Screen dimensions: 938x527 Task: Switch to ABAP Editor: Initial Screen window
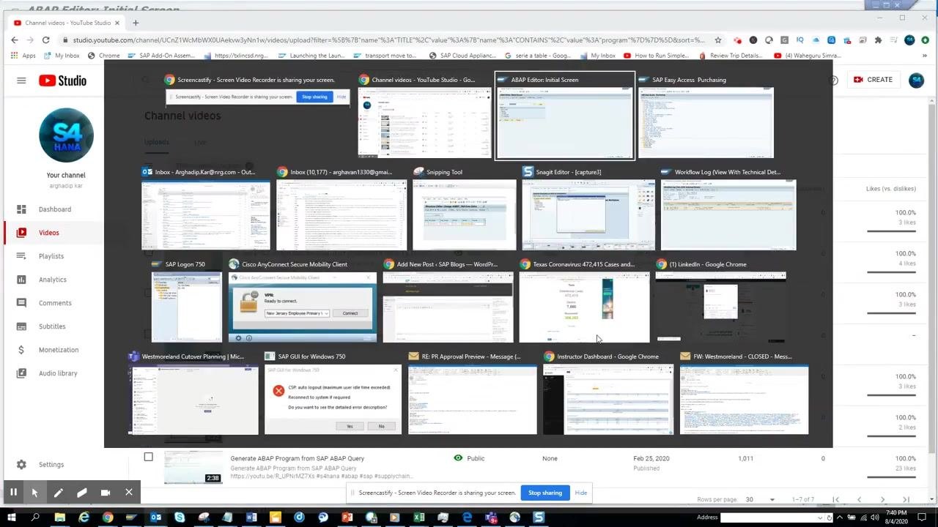(x=564, y=116)
